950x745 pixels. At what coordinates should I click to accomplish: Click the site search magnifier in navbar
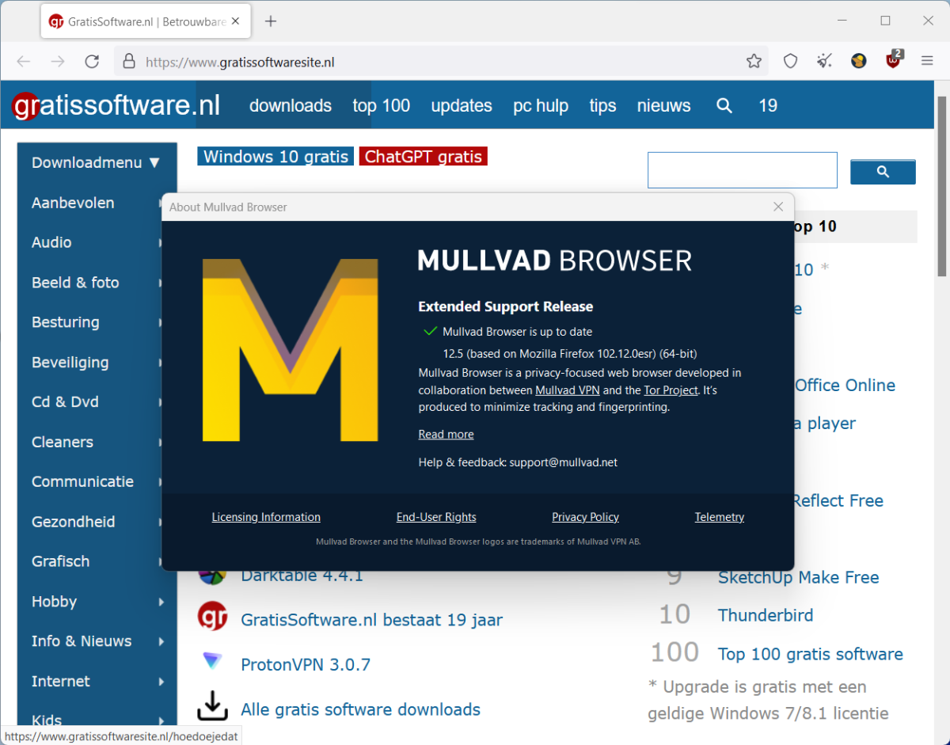(724, 105)
